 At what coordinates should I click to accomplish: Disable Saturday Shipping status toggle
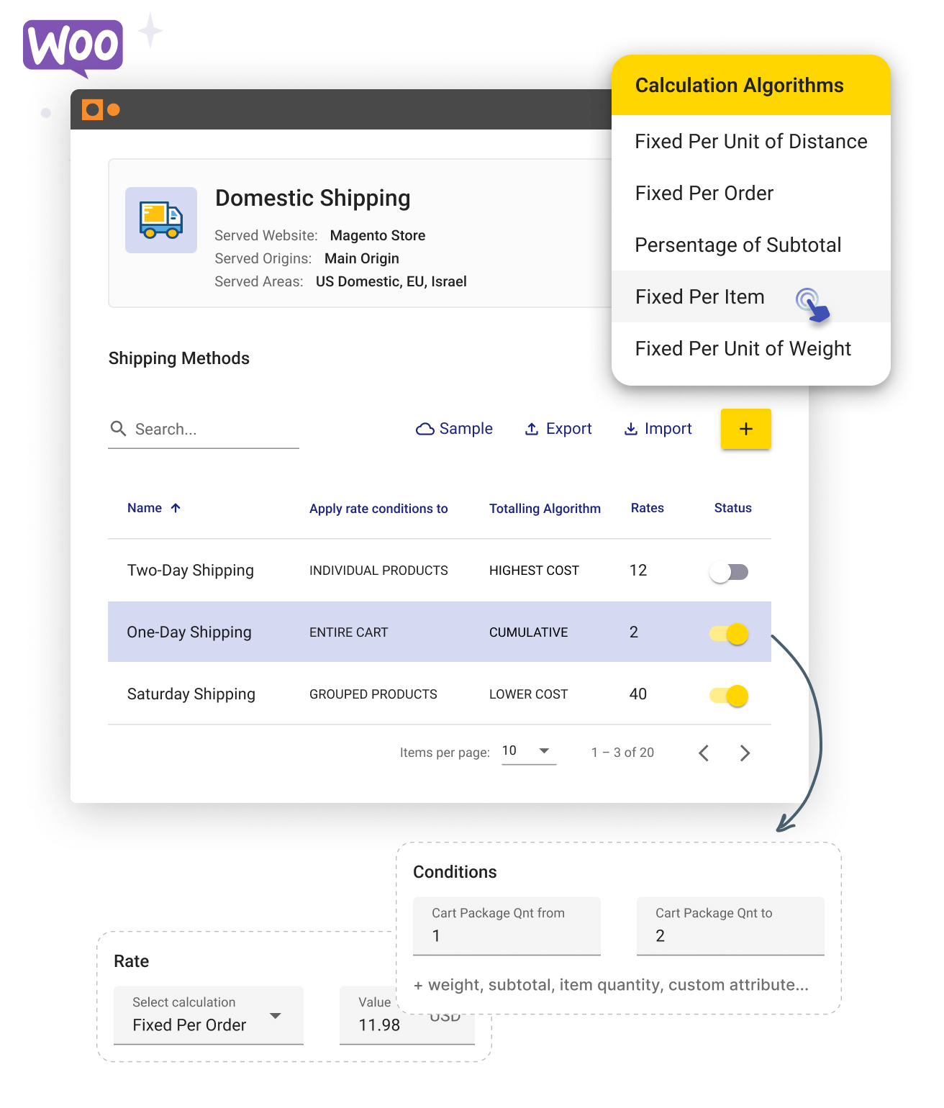point(729,696)
